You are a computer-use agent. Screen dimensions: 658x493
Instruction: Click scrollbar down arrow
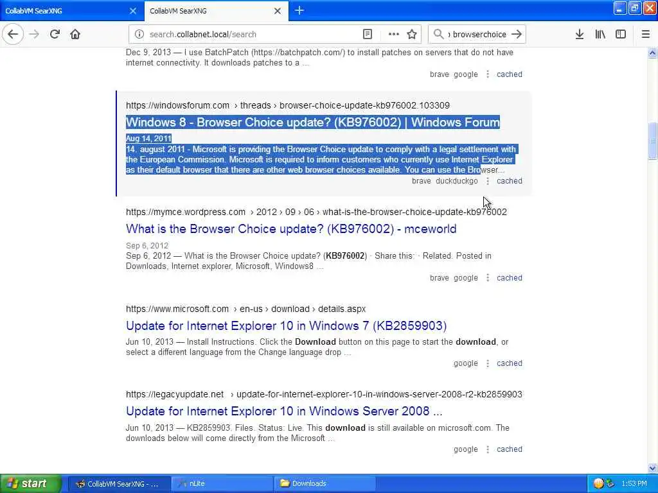point(652,468)
